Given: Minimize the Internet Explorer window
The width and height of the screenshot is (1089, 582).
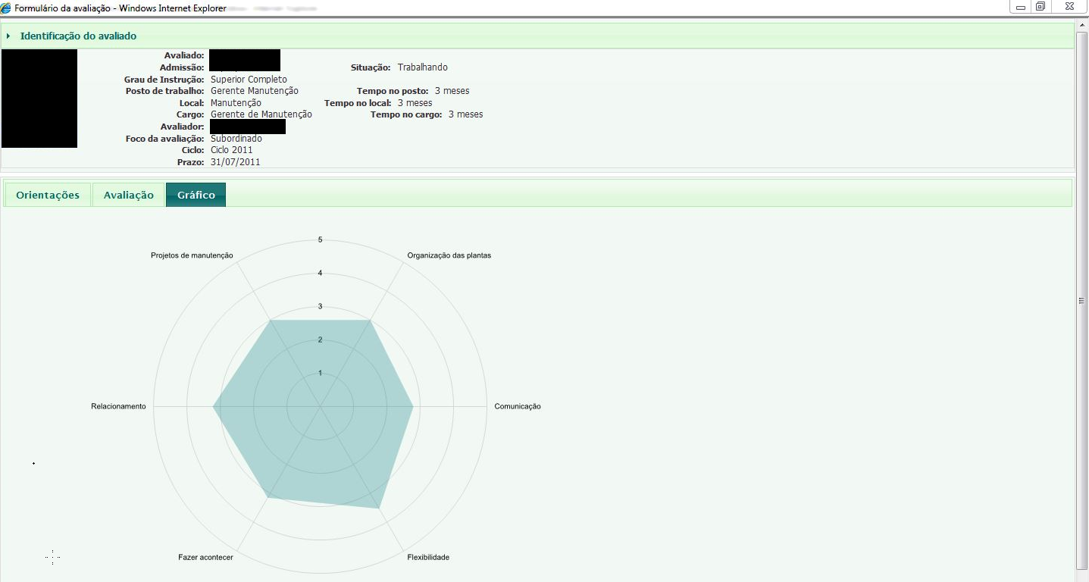Looking at the screenshot, I should click(1021, 7).
